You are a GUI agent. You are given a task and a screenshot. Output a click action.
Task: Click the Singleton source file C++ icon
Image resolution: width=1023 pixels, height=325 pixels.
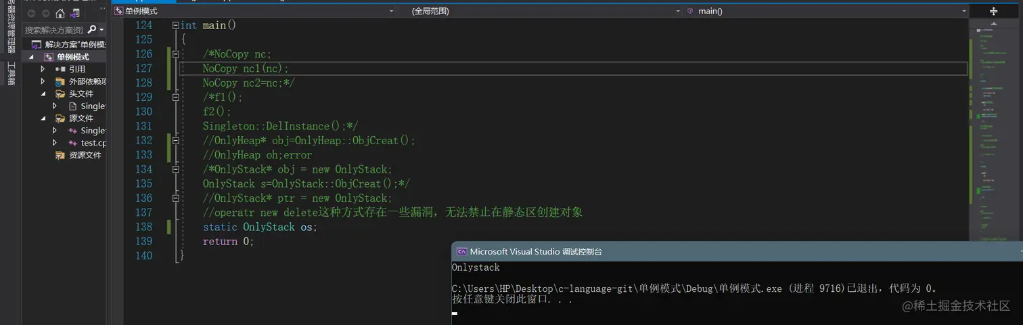73,130
